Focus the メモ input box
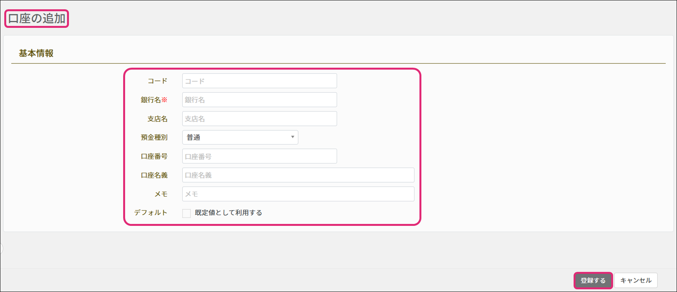Screen dimensions: 677x292 [x=298, y=194]
